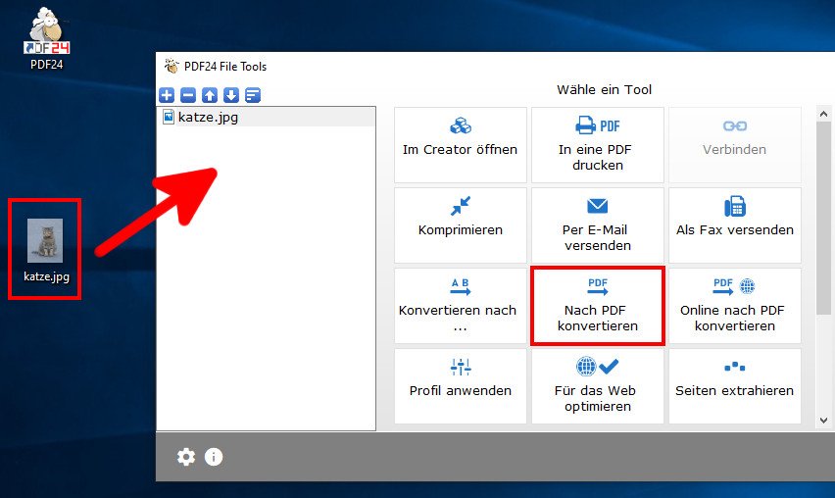This screenshot has height=498, width=835.
Task: Click 'In eine PDF drucken' tool
Action: (x=597, y=144)
